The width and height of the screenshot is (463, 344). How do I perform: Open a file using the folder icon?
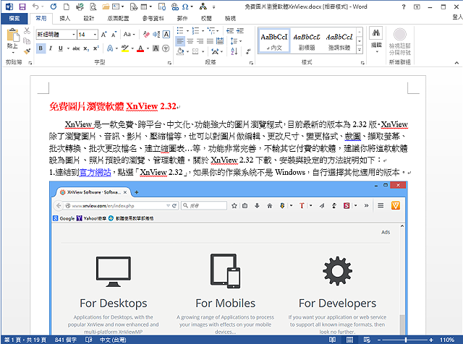(x=106, y=7)
